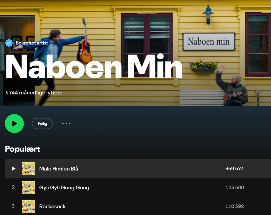Open the three-dot more options menu
Image resolution: width=271 pixels, height=215 pixels.
(x=66, y=124)
